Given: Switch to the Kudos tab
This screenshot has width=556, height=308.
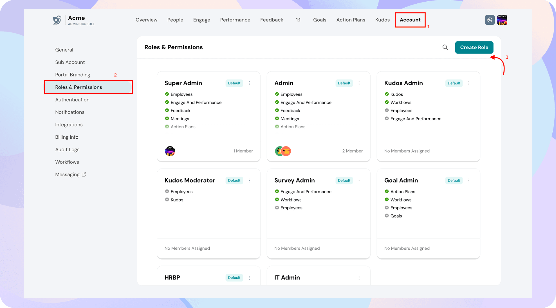Looking at the screenshot, I should pos(382,20).
